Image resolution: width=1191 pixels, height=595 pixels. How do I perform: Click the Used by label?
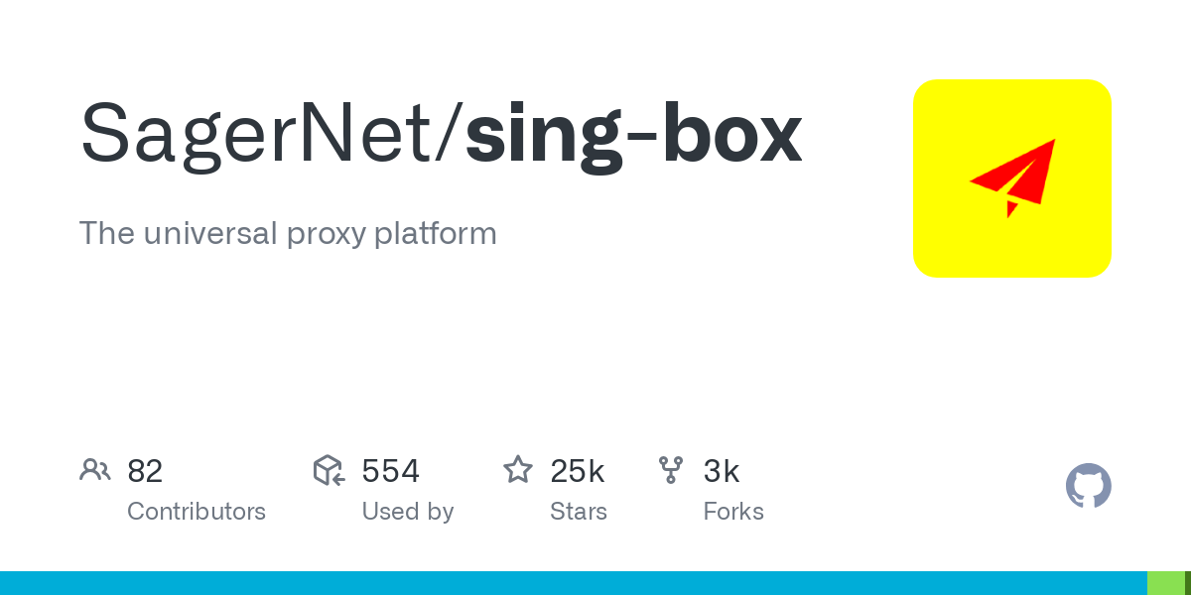click(408, 512)
